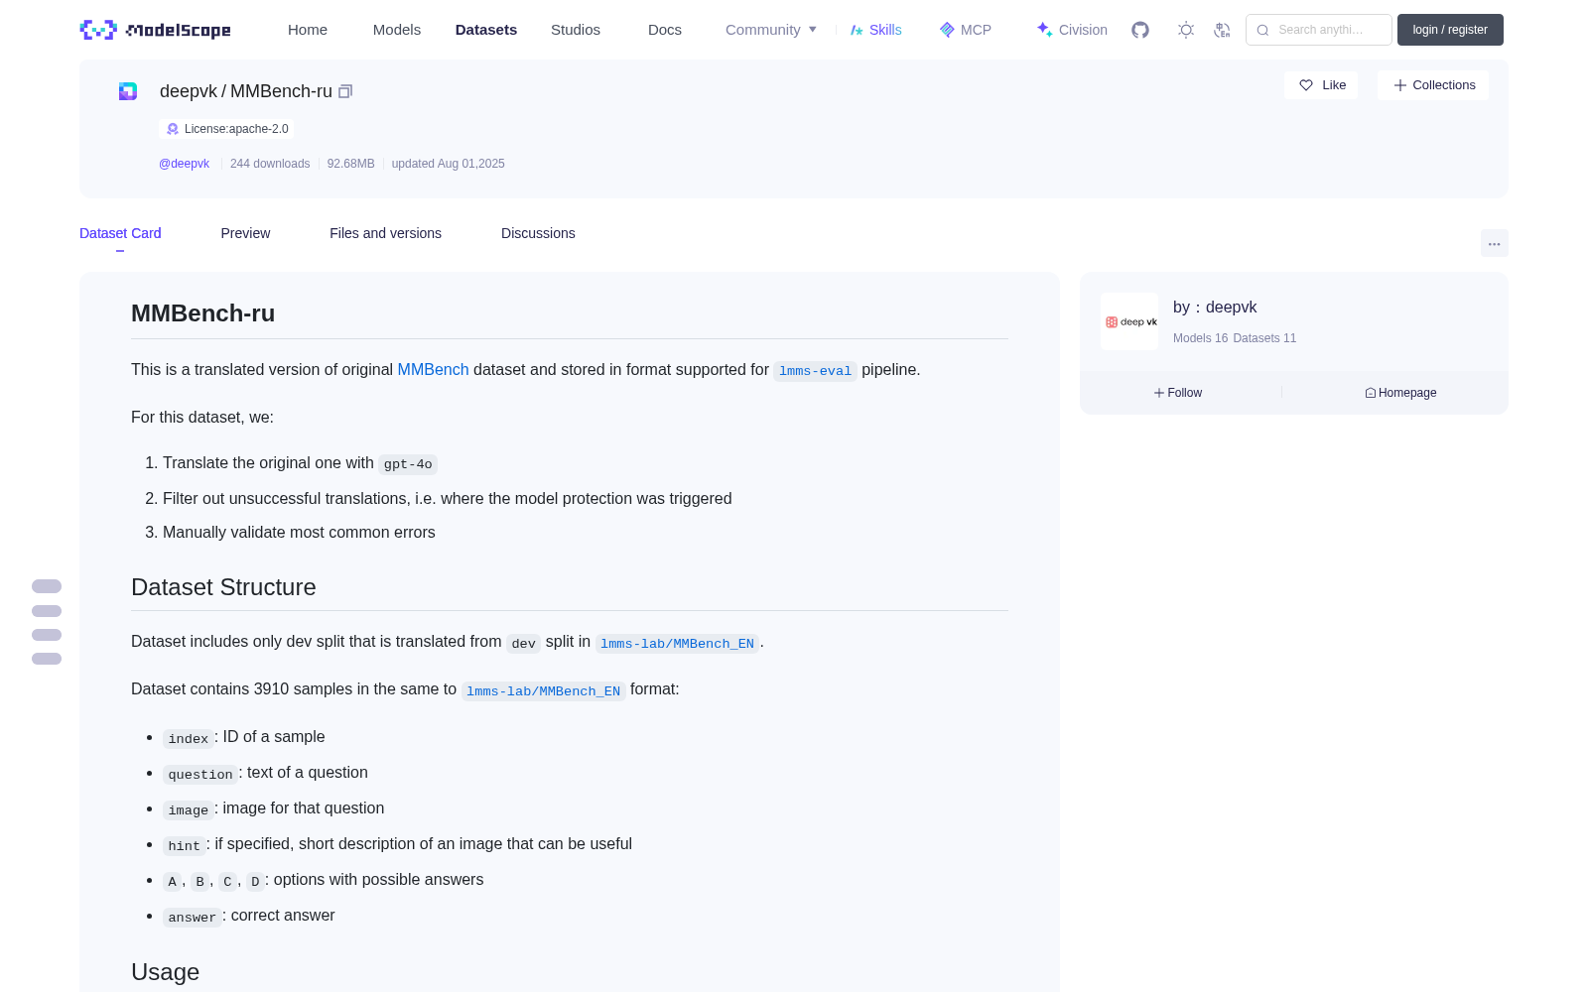Click the 'hint' code field name
This screenshot has width=1588, height=992.
click(184, 845)
